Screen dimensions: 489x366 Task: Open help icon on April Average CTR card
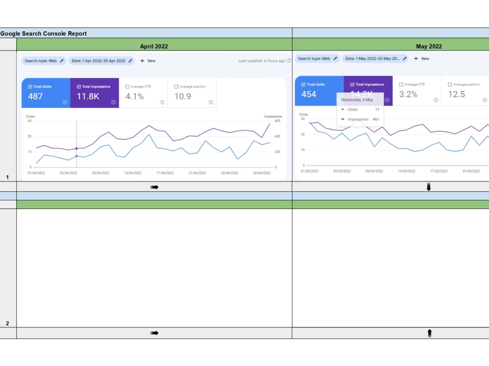(x=162, y=102)
